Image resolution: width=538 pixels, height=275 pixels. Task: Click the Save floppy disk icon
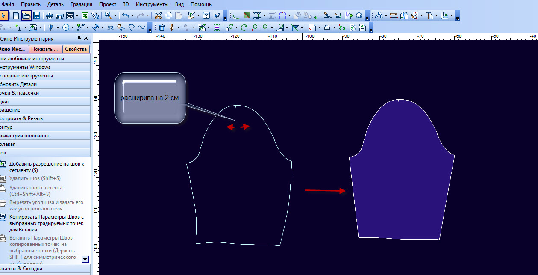click(x=36, y=16)
